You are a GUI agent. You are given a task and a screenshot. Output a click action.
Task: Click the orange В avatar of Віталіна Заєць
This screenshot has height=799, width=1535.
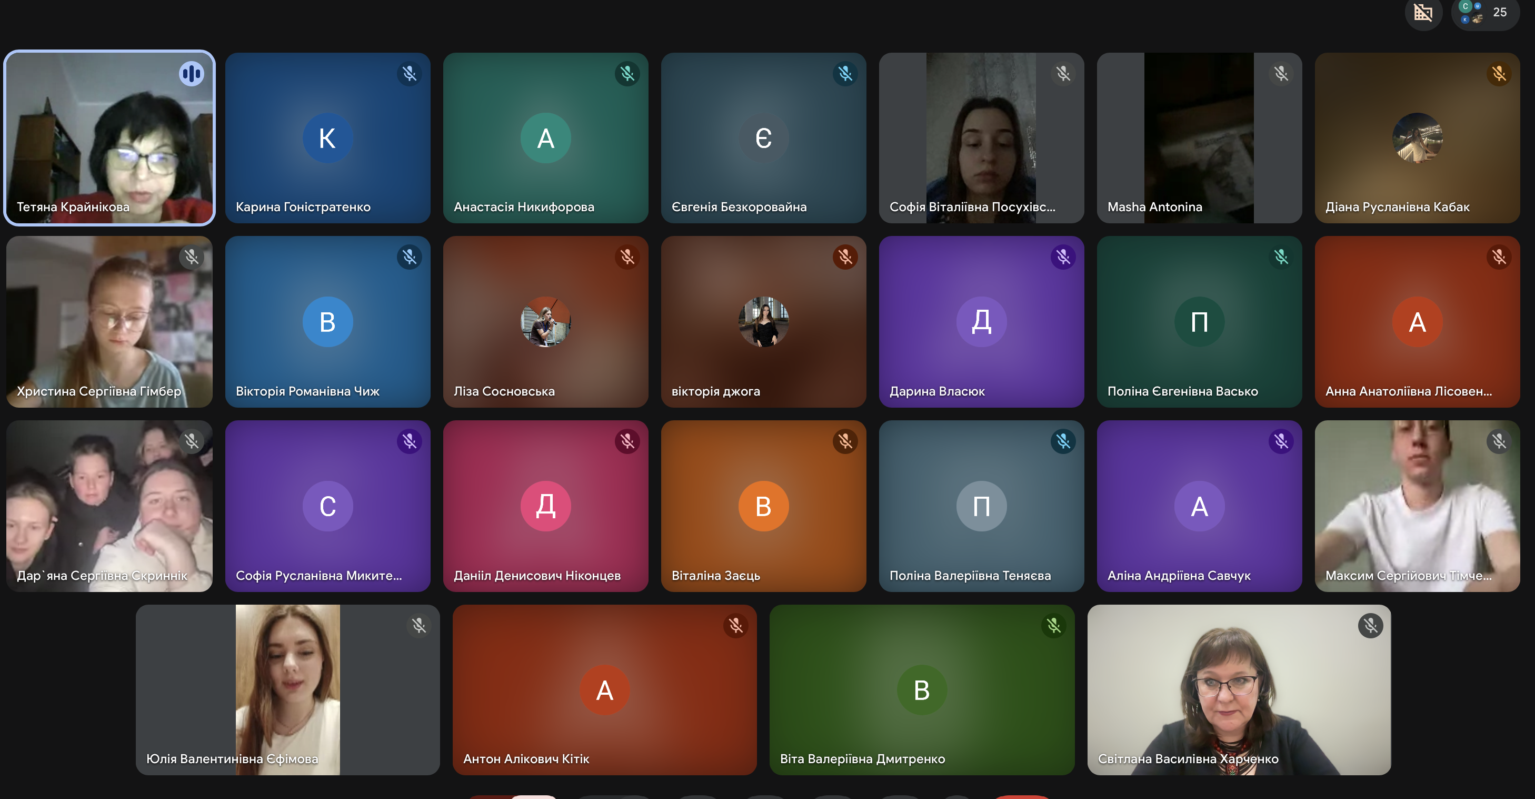[x=763, y=506]
